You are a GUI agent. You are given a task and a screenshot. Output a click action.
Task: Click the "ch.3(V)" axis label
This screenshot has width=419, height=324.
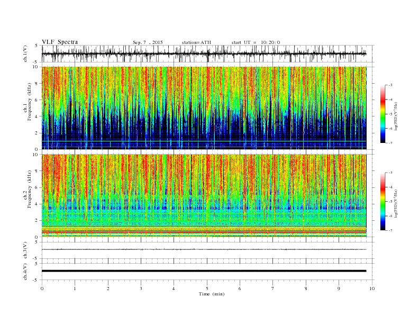click(25, 250)
